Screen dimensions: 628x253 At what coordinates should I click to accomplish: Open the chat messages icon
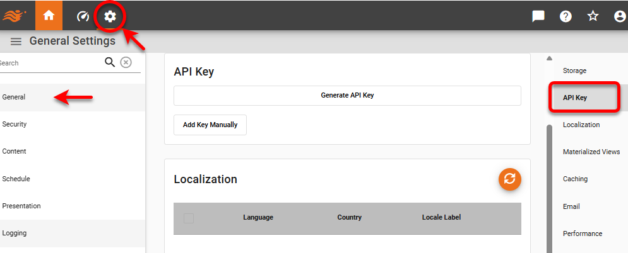pyautogui.click(x=538, y=16)
